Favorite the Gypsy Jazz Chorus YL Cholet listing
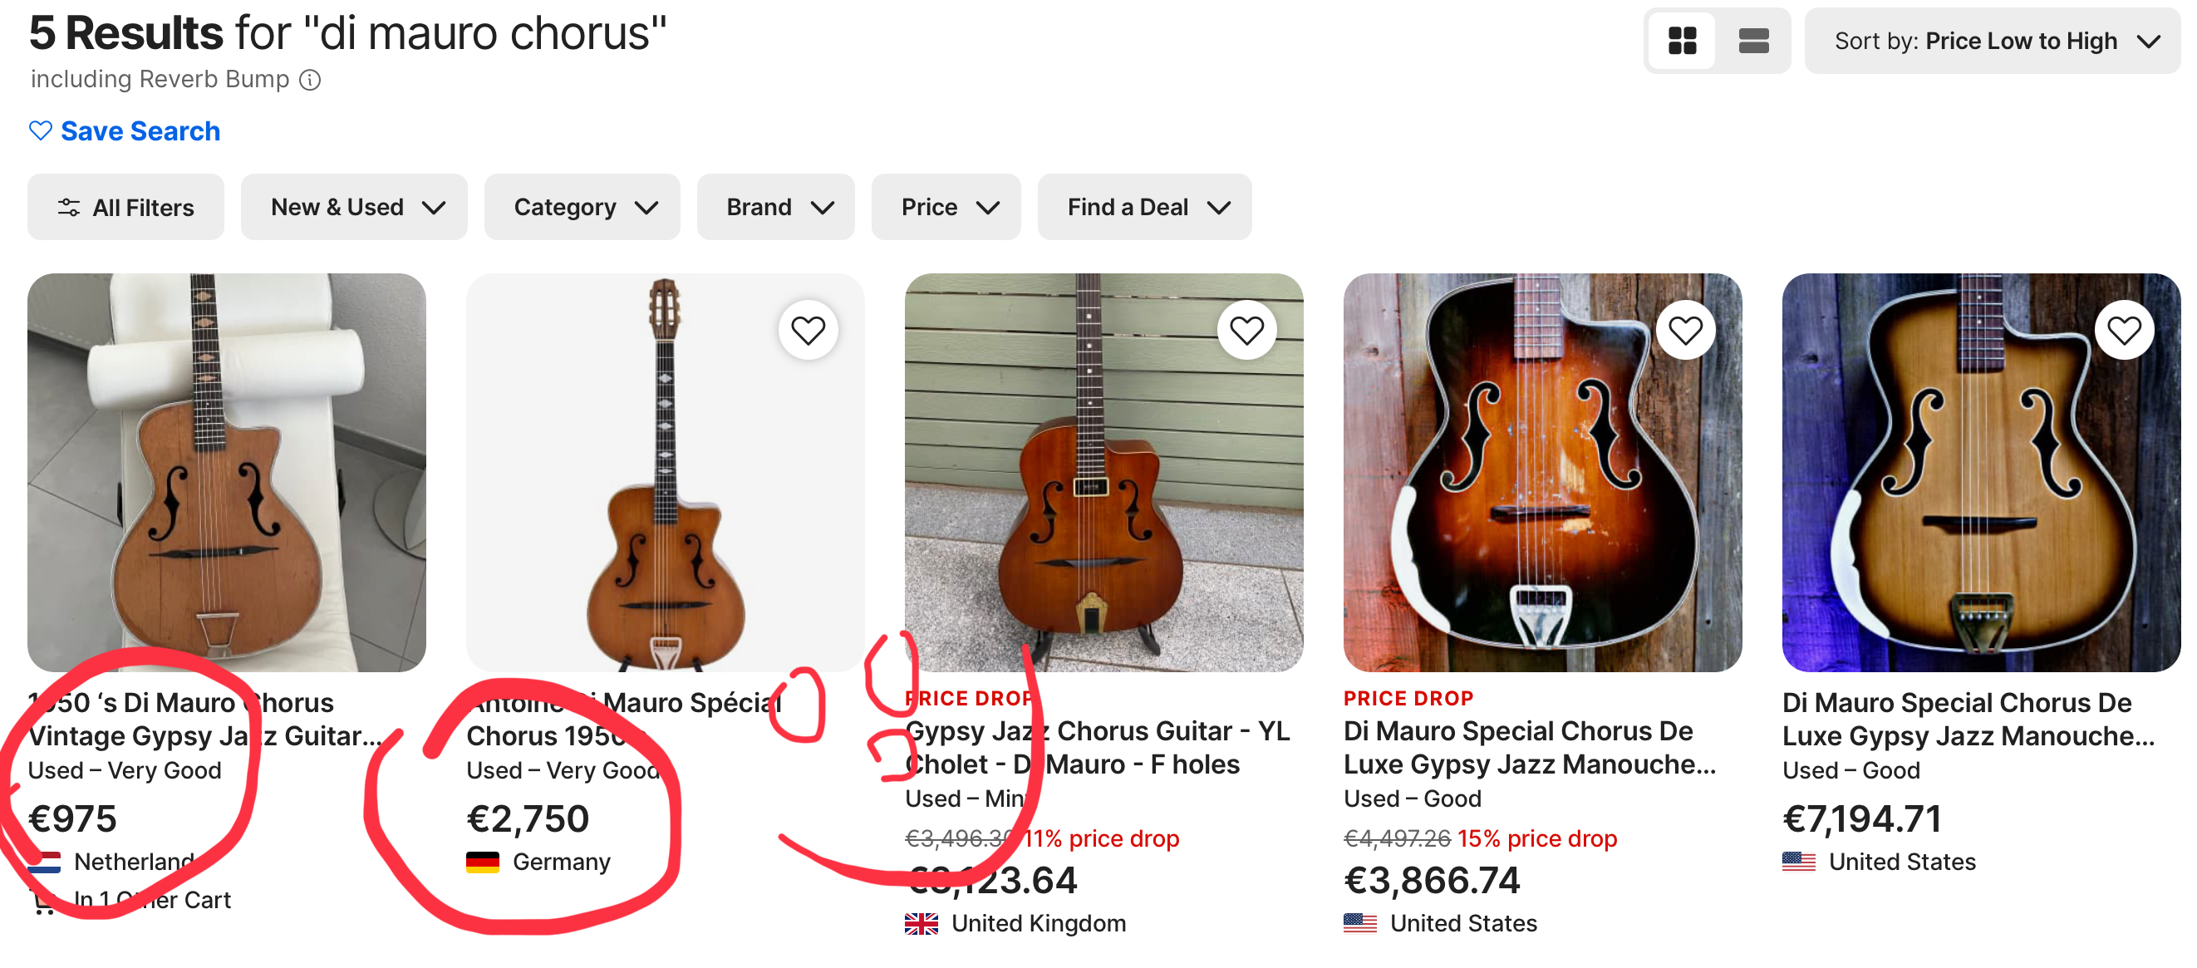The image size is (2197, 968). (x=1246, y=330)
